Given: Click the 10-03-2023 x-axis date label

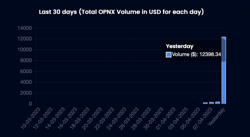Looking at the screenshot, I should click(30, 118).
